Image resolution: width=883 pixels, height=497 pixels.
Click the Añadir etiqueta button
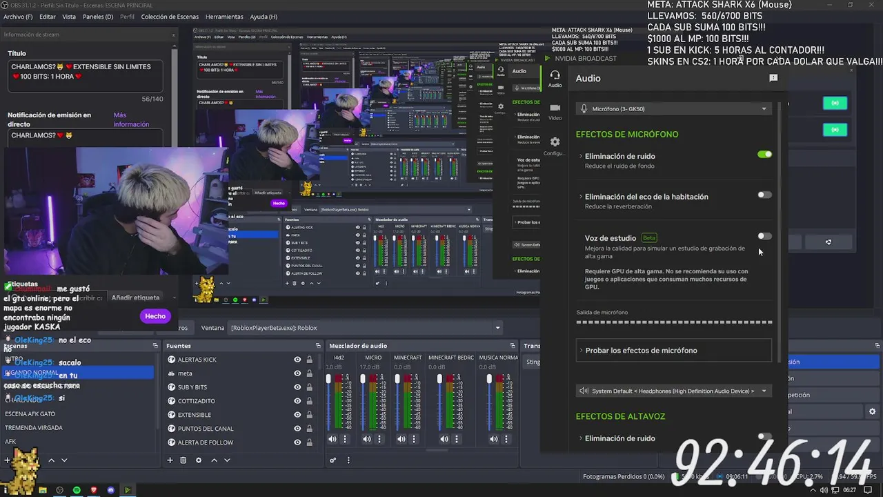pos(135,298)
